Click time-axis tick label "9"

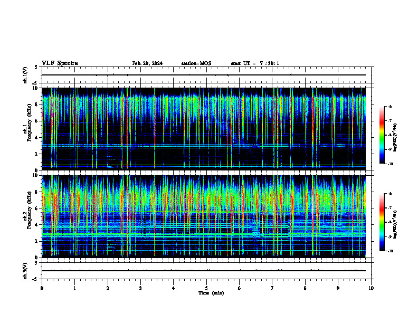338,288
